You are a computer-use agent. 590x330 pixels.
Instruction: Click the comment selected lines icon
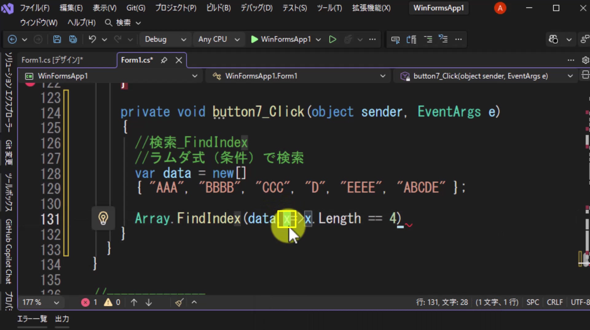coord(428,39)
